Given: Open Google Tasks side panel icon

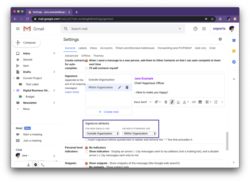Looking at the screenshot, I should [234, 62].
